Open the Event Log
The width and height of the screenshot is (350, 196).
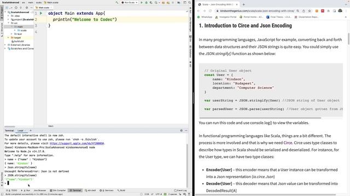180,191
